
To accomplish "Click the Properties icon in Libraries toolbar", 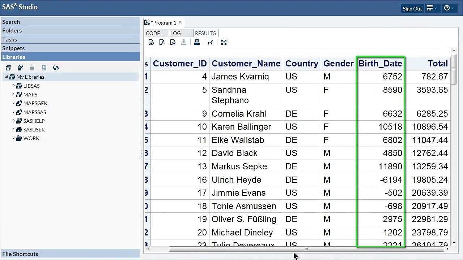I will (44, 68).
